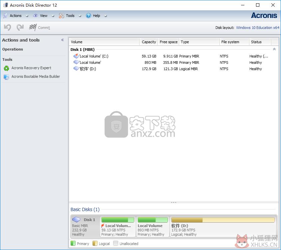Click the yellow Logical legend swatch

95,243
